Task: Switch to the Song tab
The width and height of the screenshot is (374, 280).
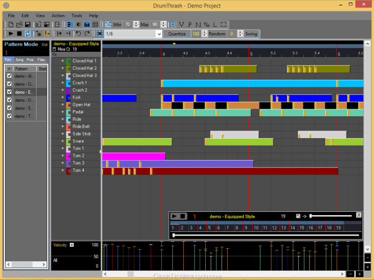Action: pyautogui.click(x=19, y=60)
